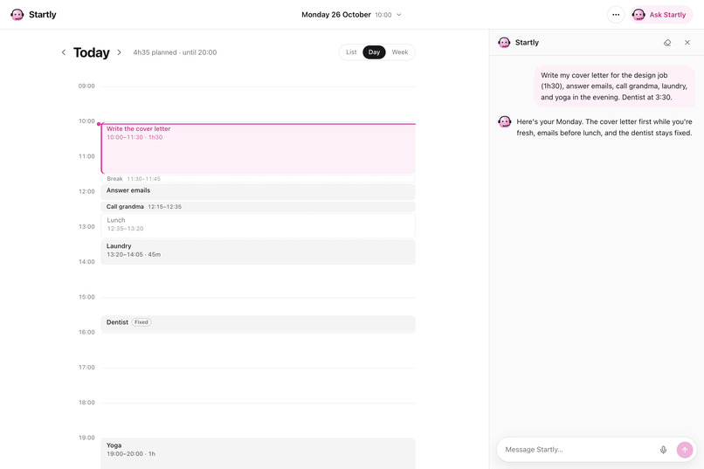704x469 pixels.
Task: Switch to Week view
Action: [x=399, y=52]
